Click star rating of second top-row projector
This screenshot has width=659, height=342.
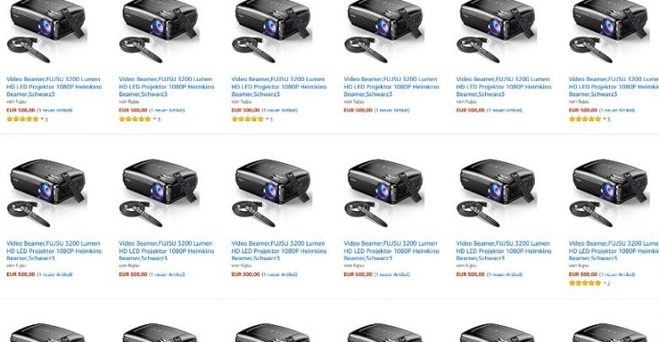(135, 119)
